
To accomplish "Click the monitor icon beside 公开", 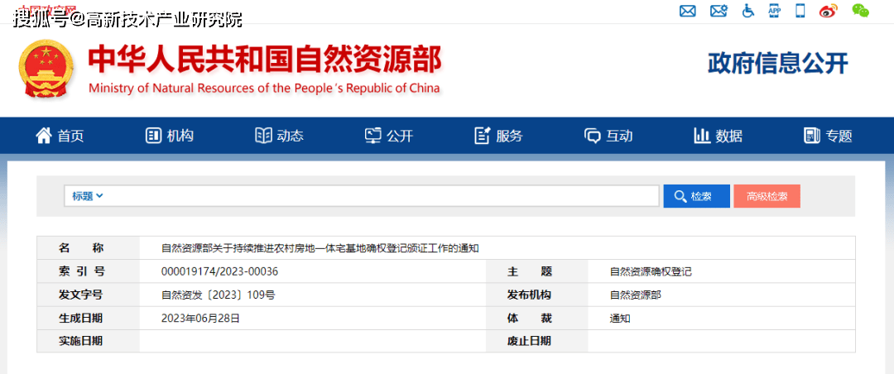I will point(372,136).
